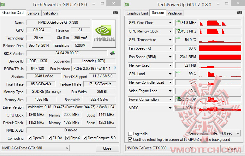Image resolution: width=245 pixels, height=156 pixels.
Task: Click the Bandwidth 262.4 GB/s field
Action: point(99,99)
